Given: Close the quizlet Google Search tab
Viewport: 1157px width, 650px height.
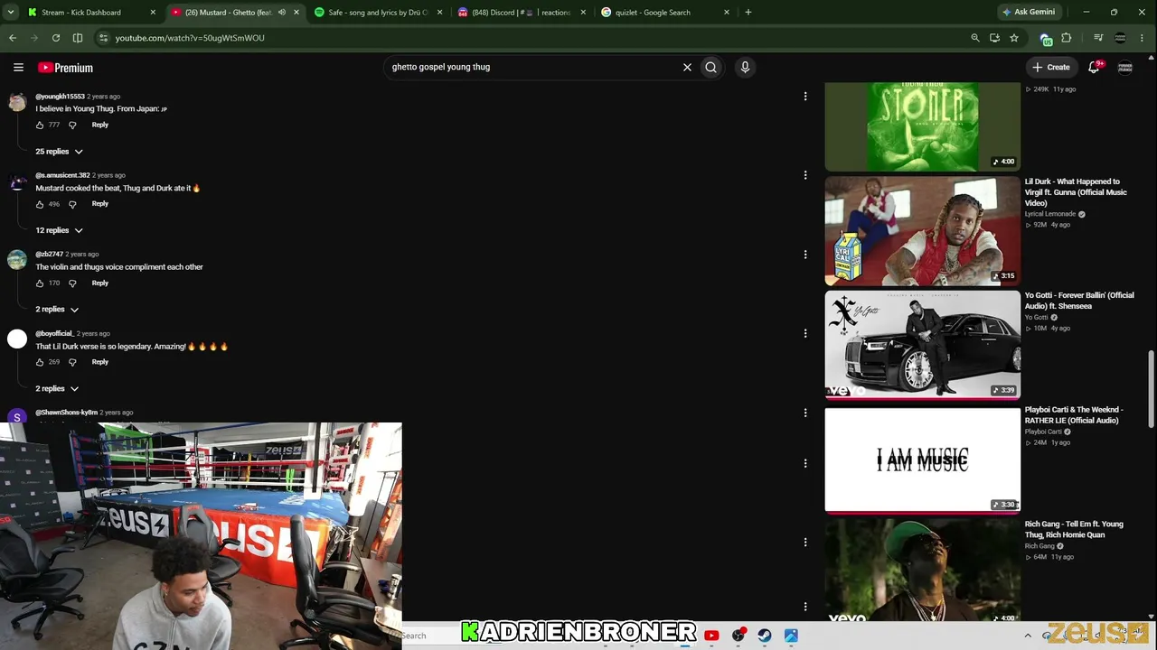Looking at the screenshot, I should click(x=726, y=13).
